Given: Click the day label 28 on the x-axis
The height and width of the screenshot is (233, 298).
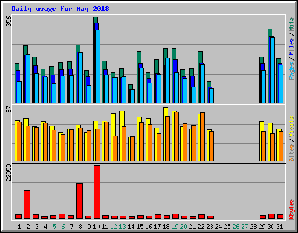Looking at the screenshot, I should [x=253, y=227].
